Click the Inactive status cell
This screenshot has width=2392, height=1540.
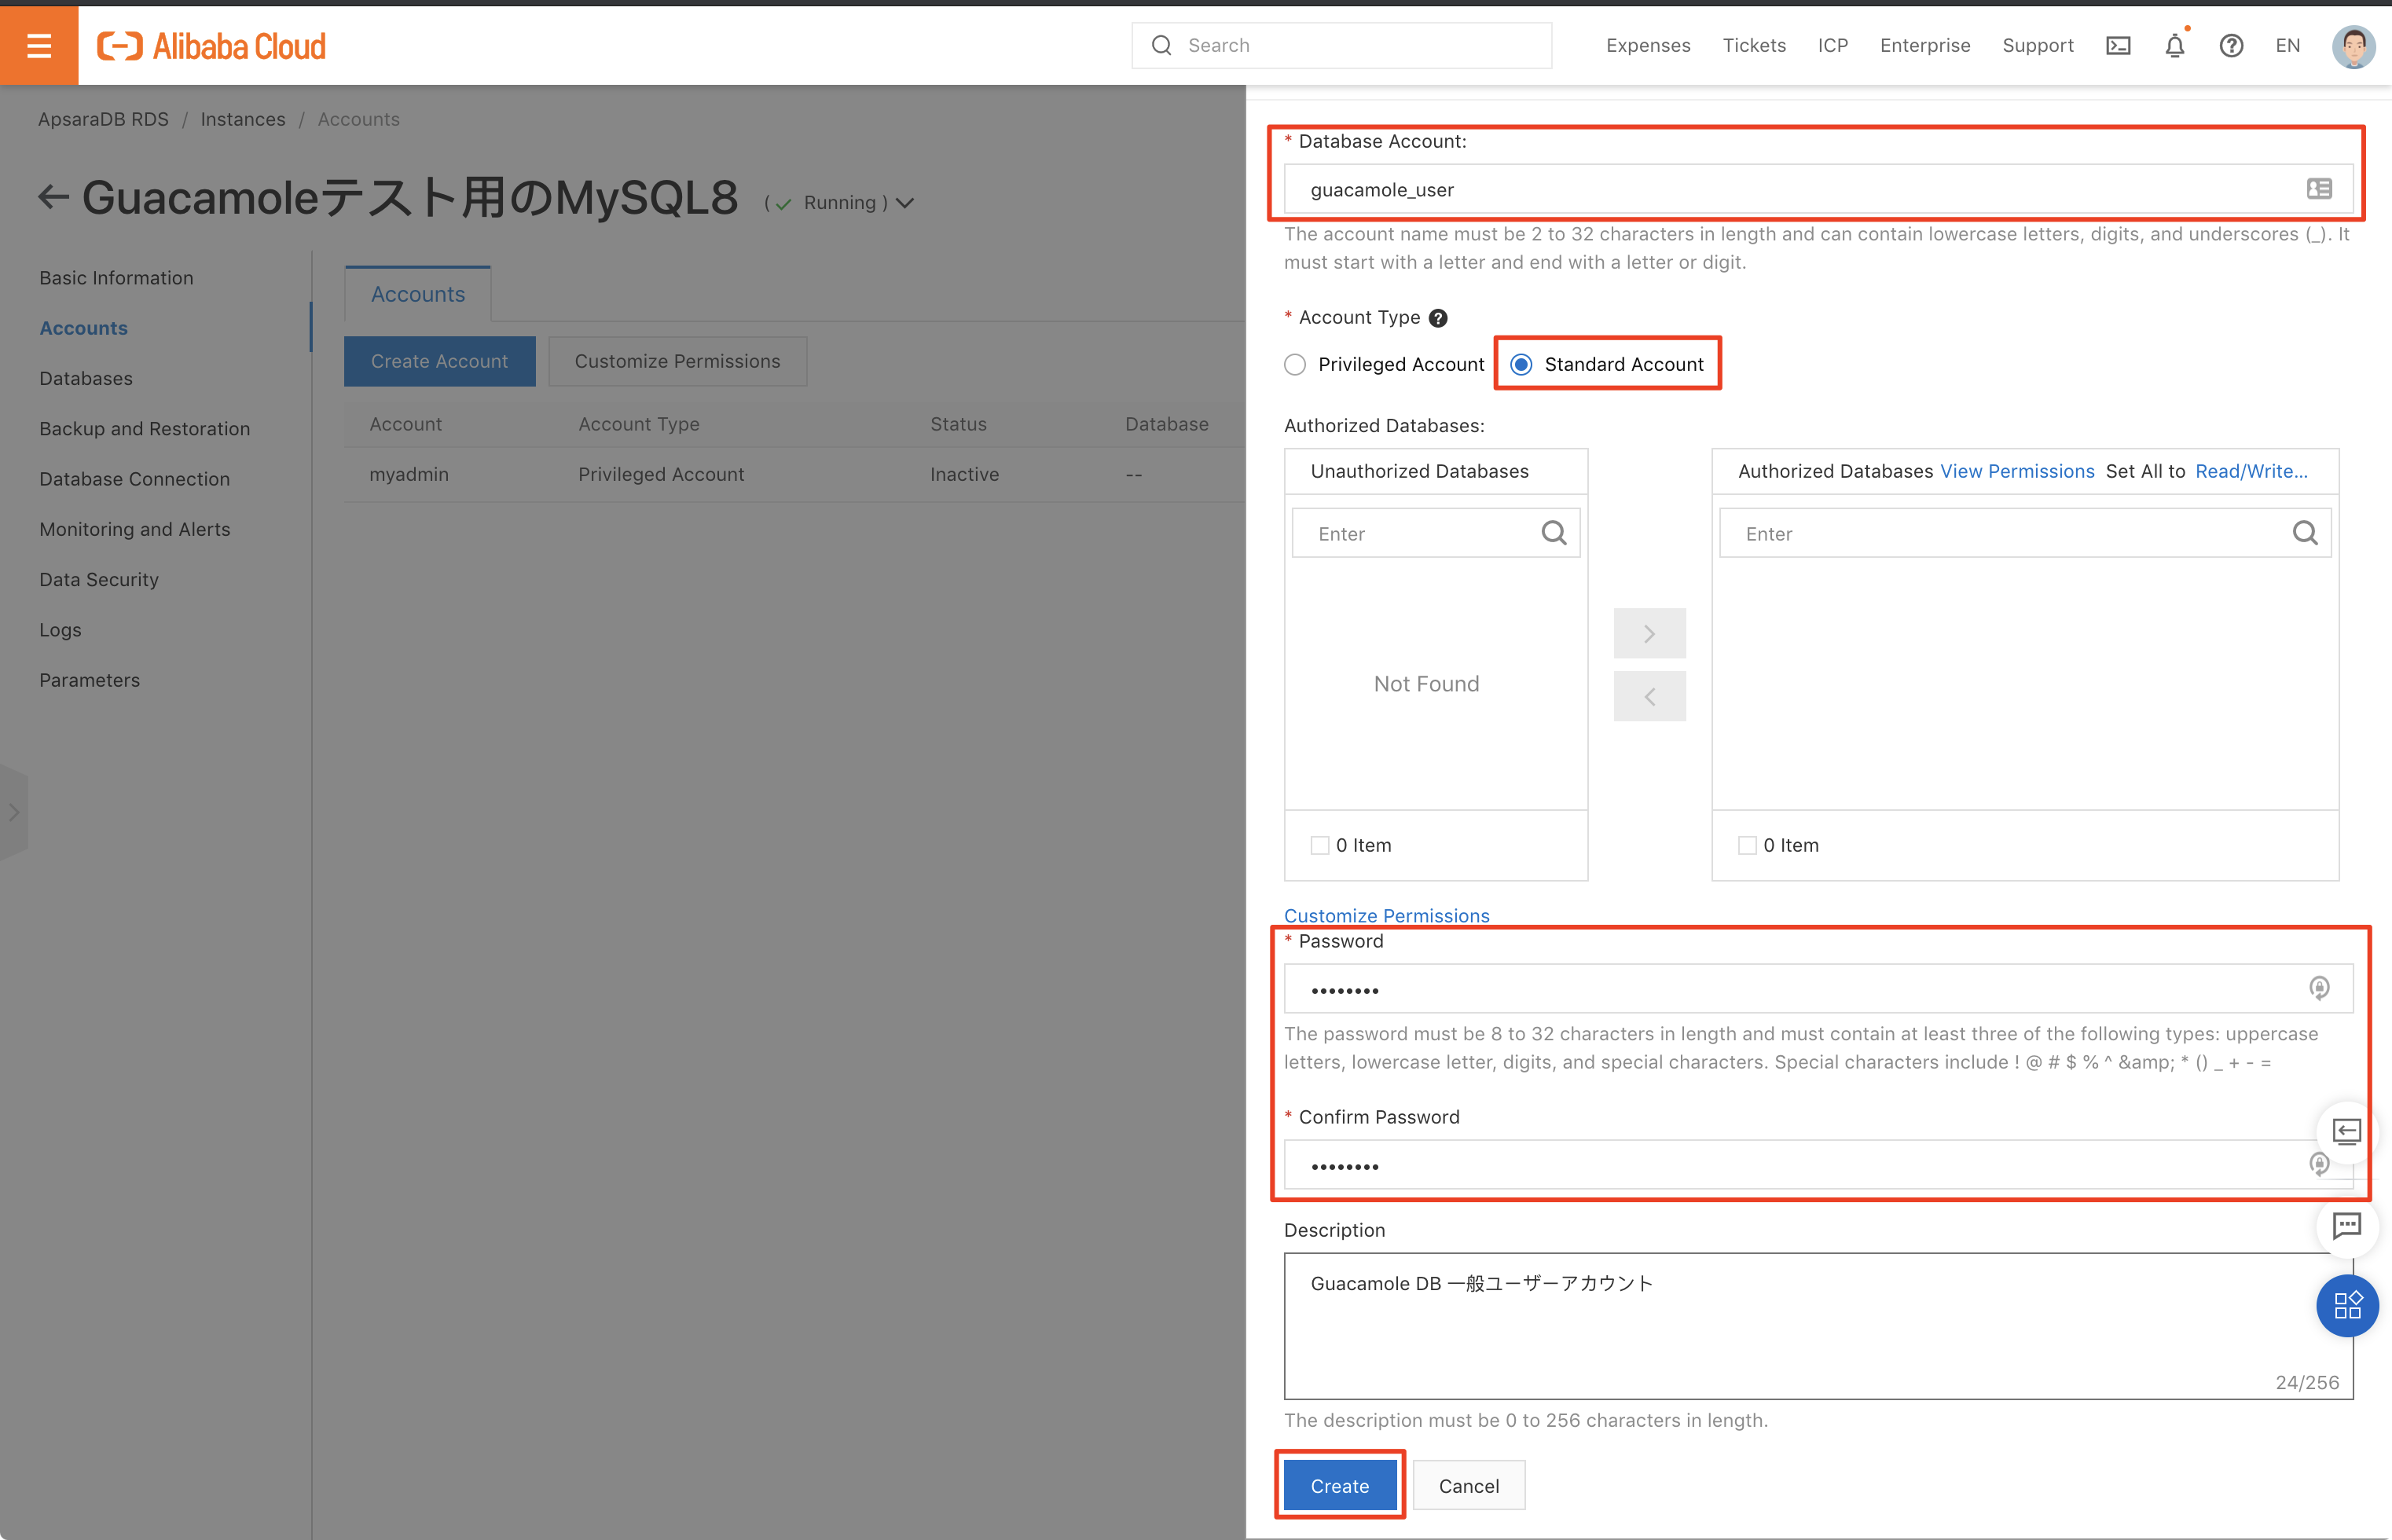click(x=964, y=474)
